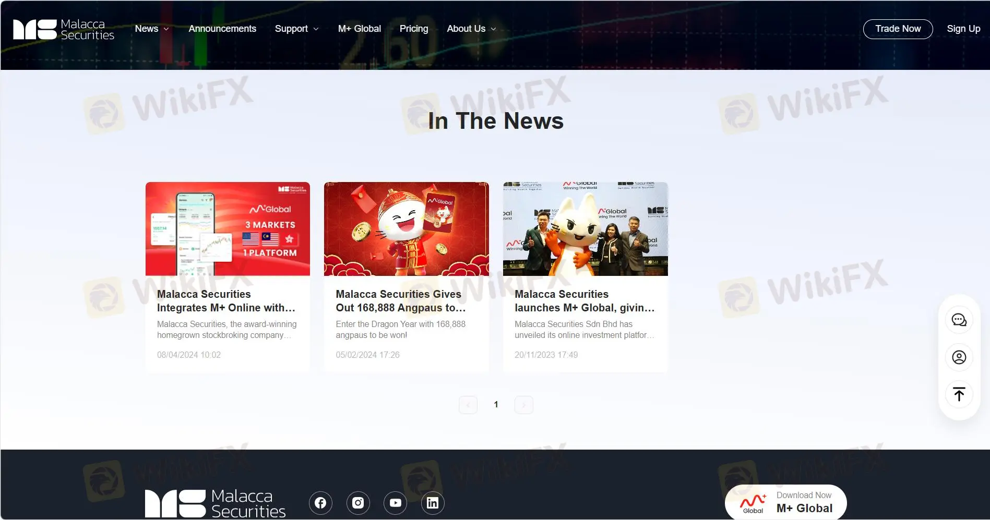
Task: Open the Instagram social icon
Action: coord(358,503)
